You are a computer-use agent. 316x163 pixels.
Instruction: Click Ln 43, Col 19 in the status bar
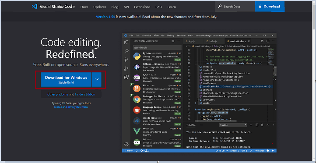coord(221,150)
